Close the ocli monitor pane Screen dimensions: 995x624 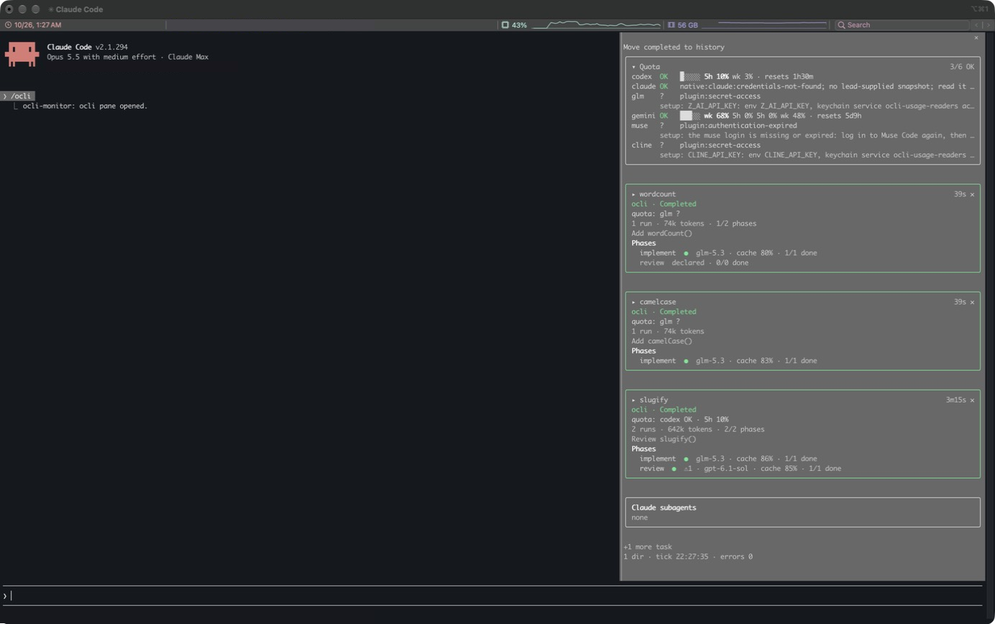tap(976, 37)
